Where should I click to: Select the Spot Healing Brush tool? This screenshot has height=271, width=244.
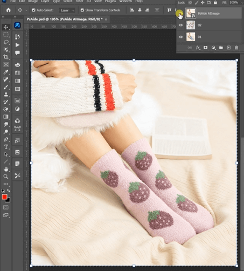pyautogui.click(x=6, y=79)
